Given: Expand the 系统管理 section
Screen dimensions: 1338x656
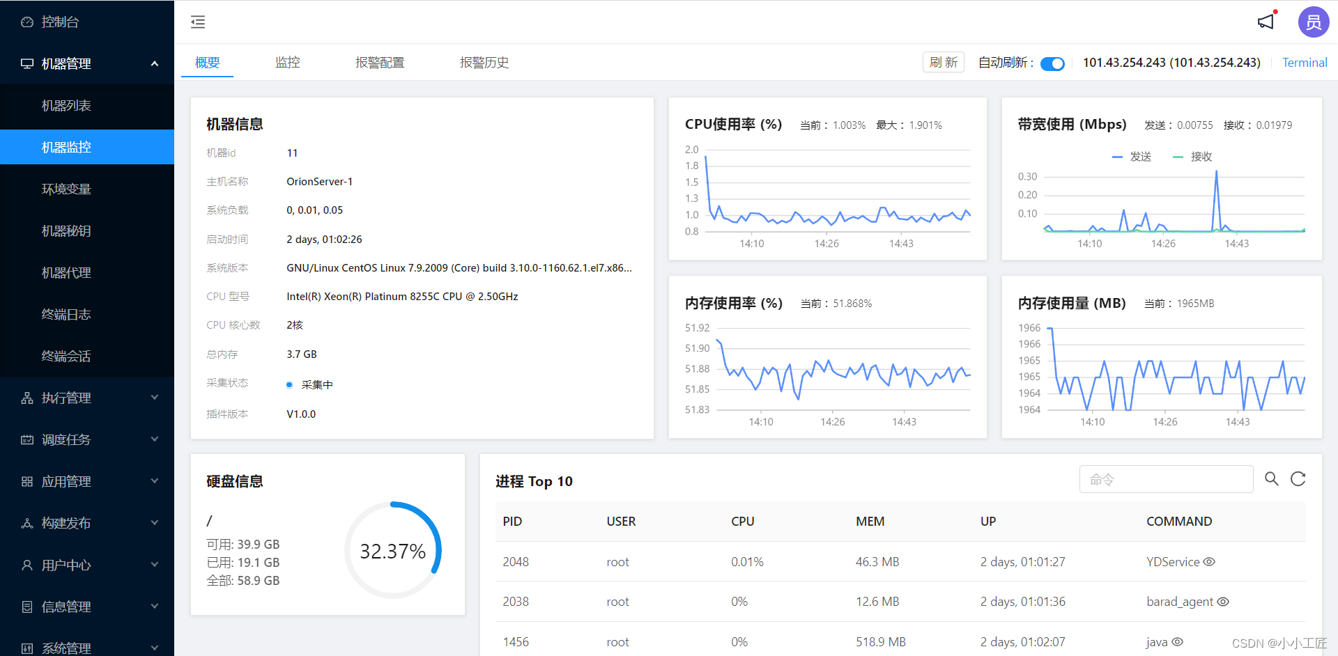Looking at the screenshot, I should coord(26,647).
